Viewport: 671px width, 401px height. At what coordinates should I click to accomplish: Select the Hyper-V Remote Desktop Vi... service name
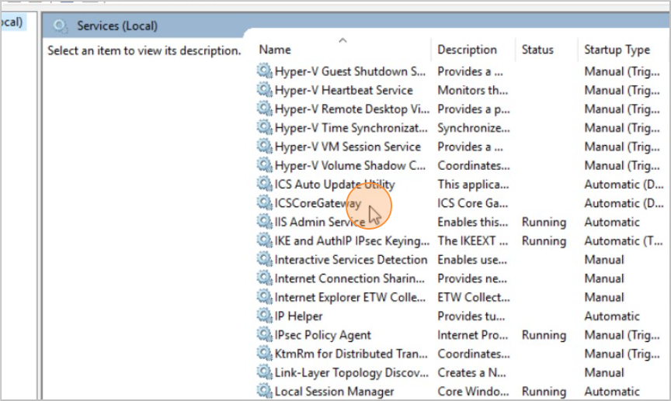pos(352,109)
